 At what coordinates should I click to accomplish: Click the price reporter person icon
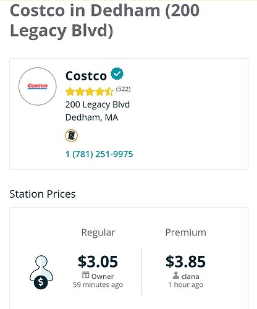point(41,272)
